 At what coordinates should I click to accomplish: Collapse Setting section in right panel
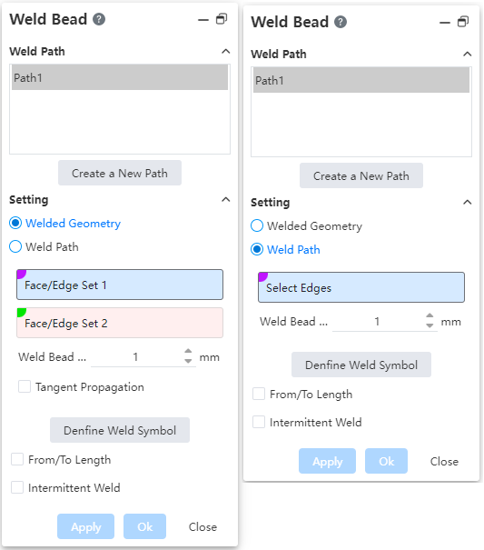pyautogui.click(x=468, y=203)
